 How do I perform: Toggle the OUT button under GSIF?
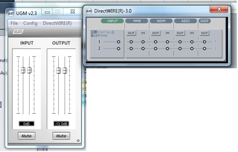(x=205, y=33)
